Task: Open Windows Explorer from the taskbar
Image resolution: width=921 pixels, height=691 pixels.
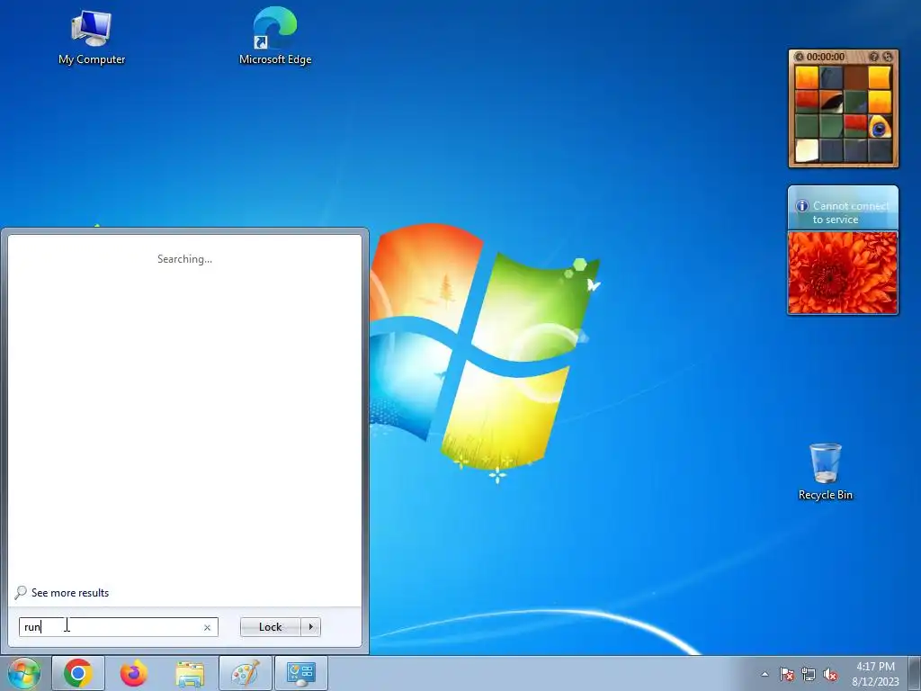Action: [190, 673]
